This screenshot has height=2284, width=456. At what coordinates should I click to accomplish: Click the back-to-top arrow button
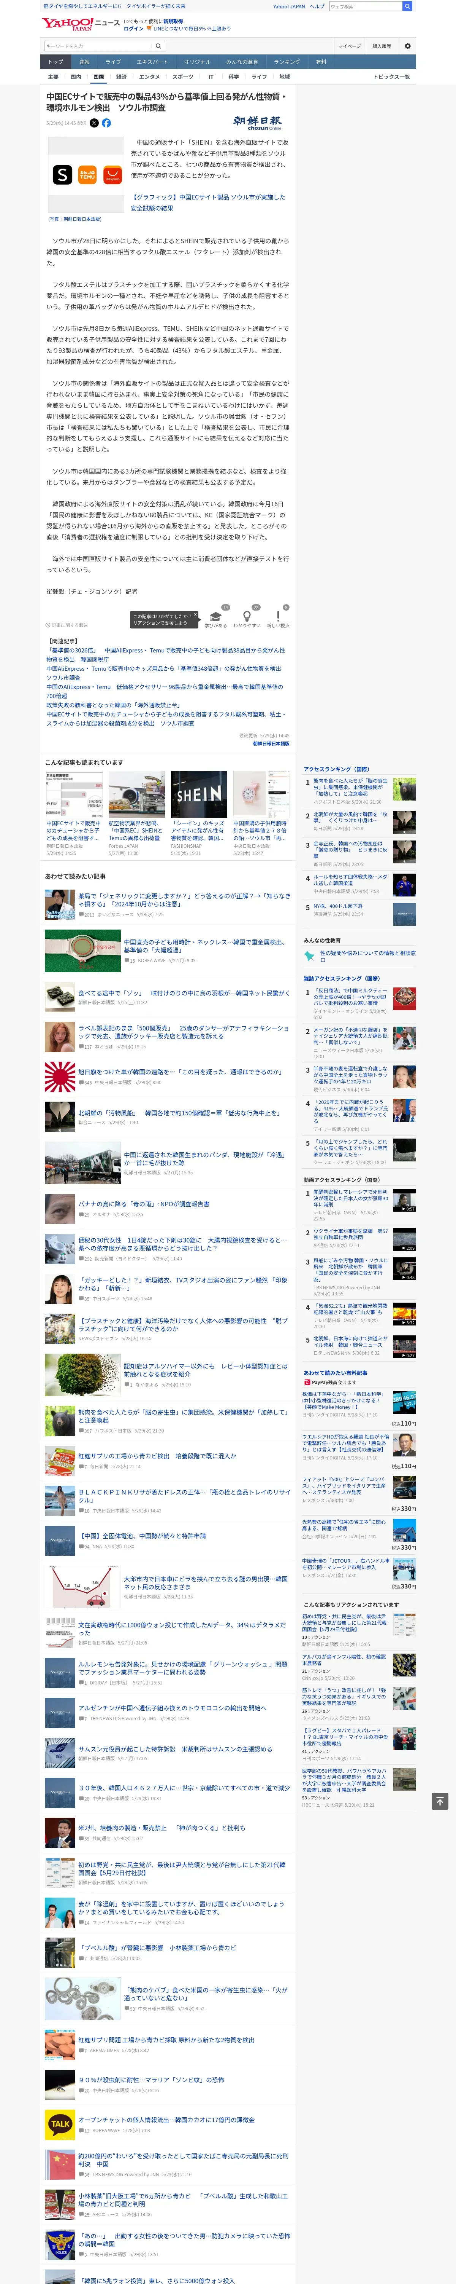click(440, 1801)
